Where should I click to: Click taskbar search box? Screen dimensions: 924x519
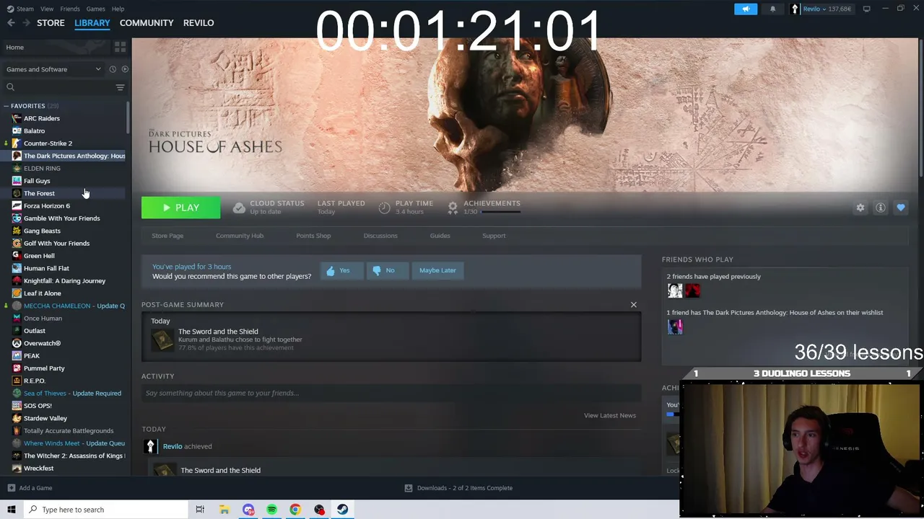pyautogui.click(x=105, y=510)
